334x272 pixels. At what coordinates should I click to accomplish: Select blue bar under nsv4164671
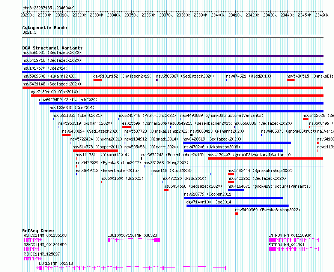click(x=236, y=190)
